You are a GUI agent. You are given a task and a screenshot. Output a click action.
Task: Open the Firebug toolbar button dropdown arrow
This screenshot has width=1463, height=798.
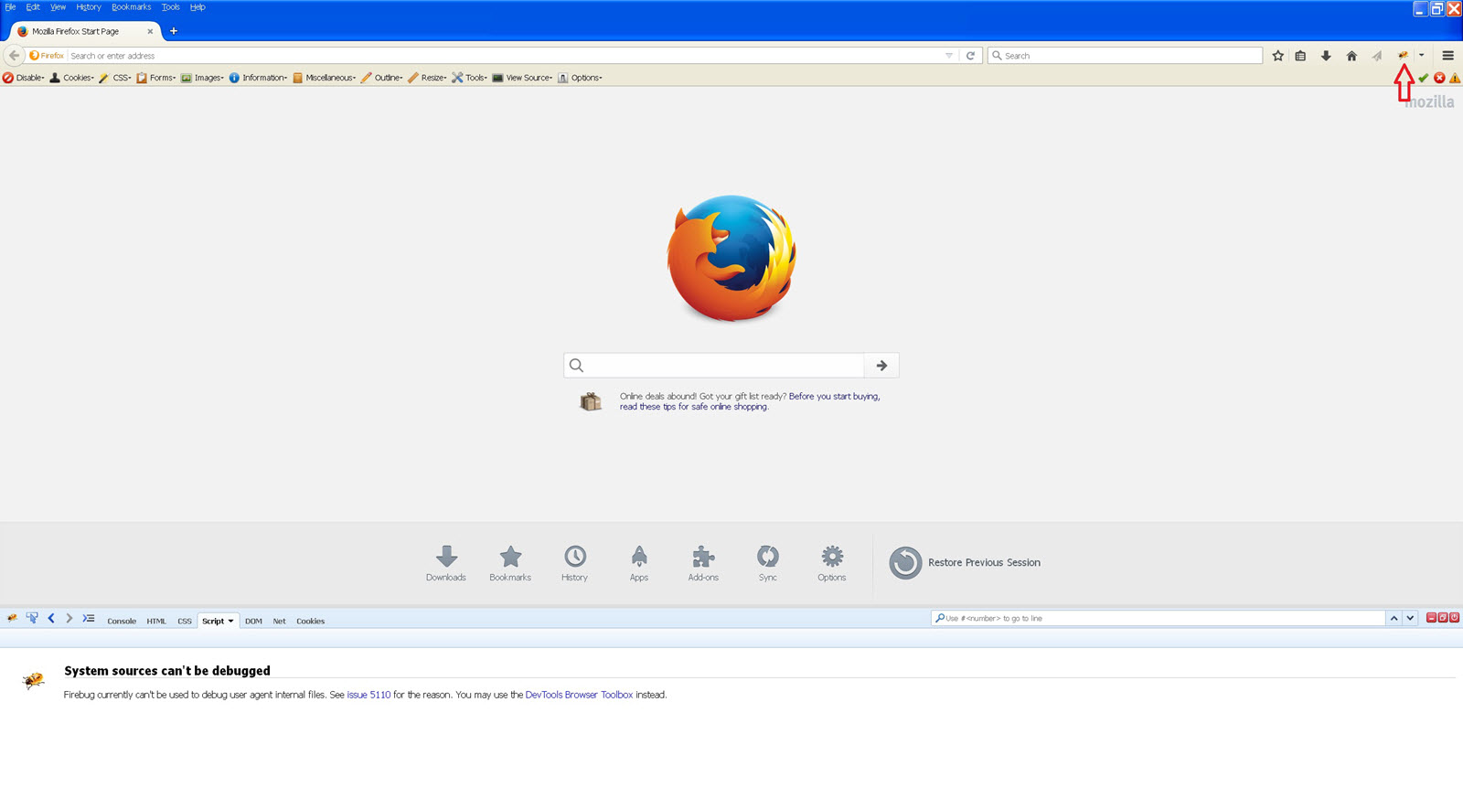click(1421, 56)
